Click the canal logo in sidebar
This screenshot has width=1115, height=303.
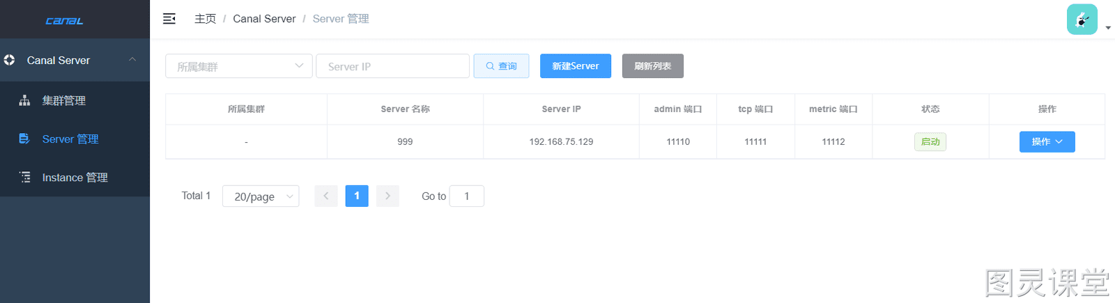[x=64, y=21]
